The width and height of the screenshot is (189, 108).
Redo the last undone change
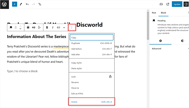[x=33, y=4]
